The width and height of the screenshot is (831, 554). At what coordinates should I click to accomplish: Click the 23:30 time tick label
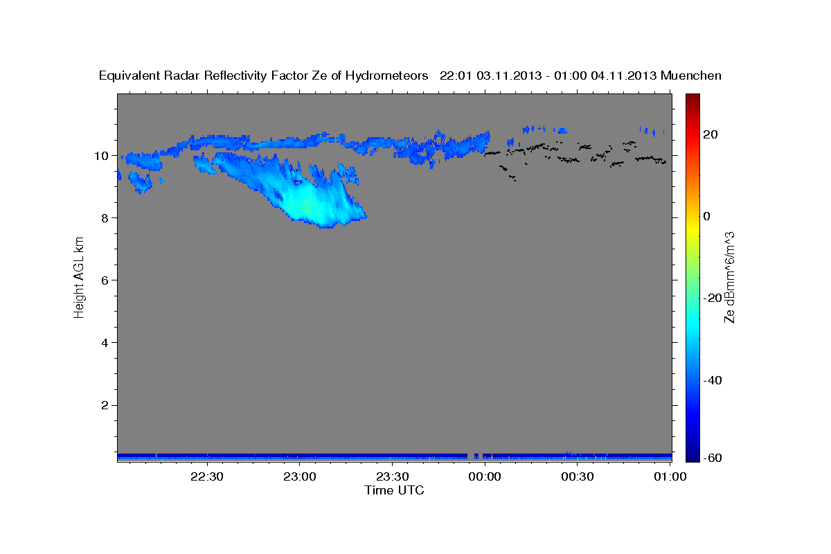[392, 476]
